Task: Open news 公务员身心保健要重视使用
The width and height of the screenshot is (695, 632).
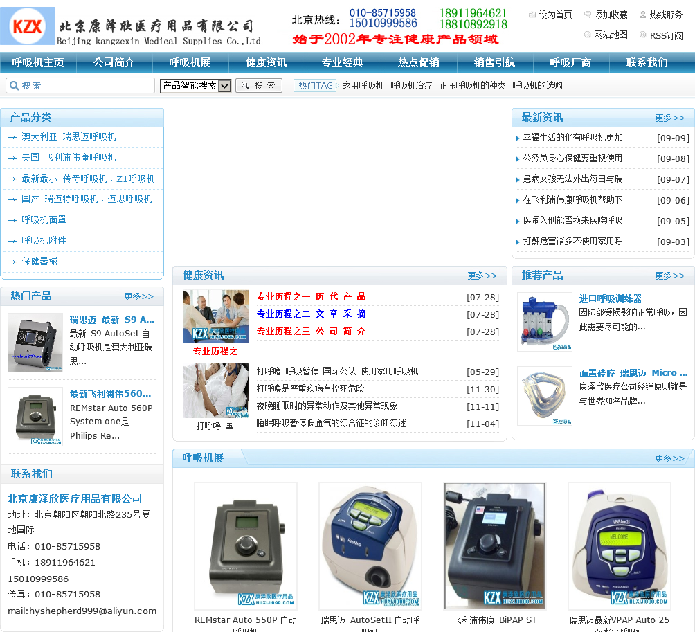Action: [x=572, y=159]
